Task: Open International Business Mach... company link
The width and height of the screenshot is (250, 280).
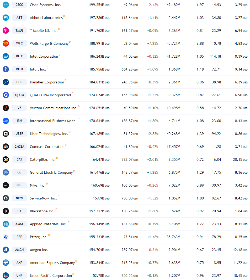Action: click(54, 121)
